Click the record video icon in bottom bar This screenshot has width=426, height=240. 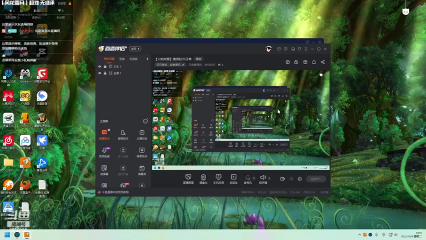click(x=283, y=179)
